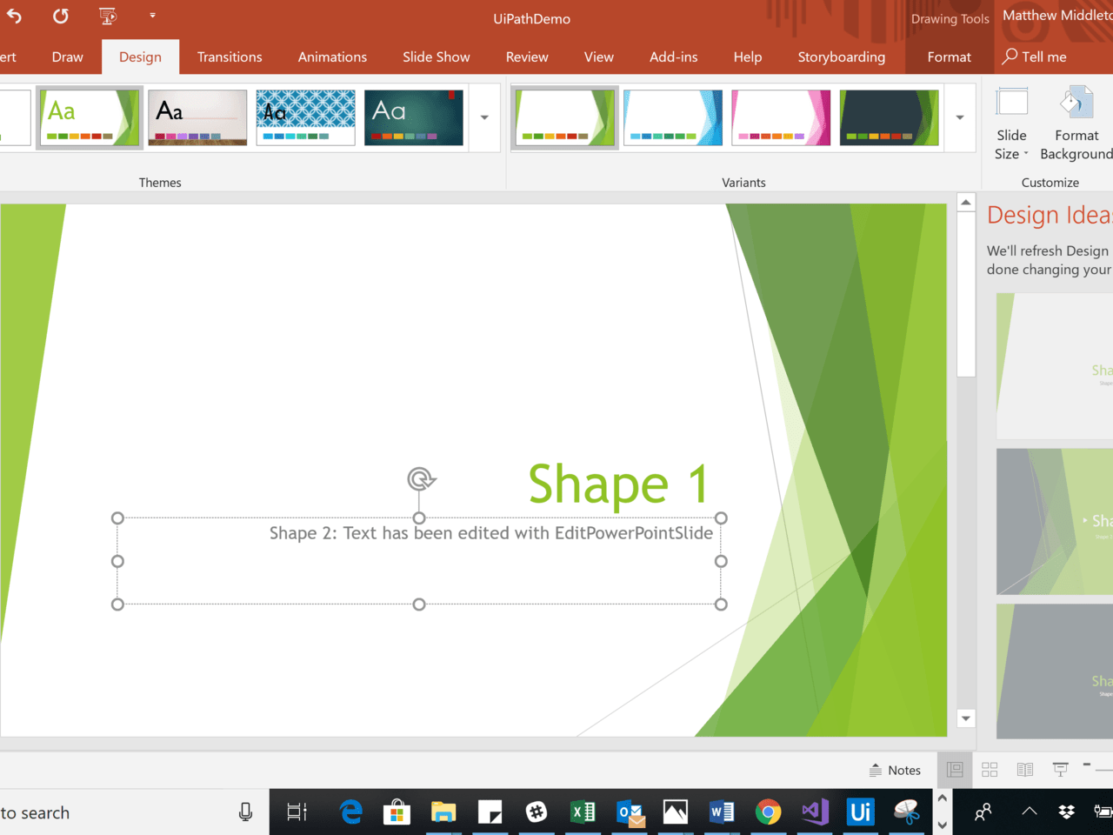Open the UiPath app from the taskbar
Screen dimensions: 1113x835
click(860, 812)
